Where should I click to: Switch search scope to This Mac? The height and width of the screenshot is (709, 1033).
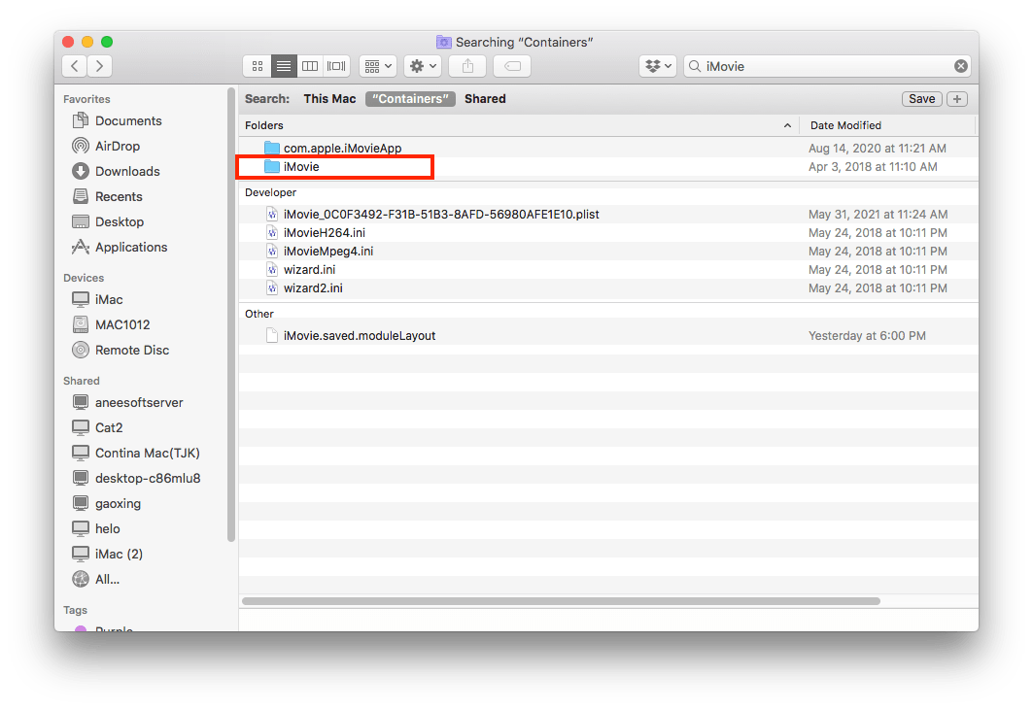click(329, 98)
